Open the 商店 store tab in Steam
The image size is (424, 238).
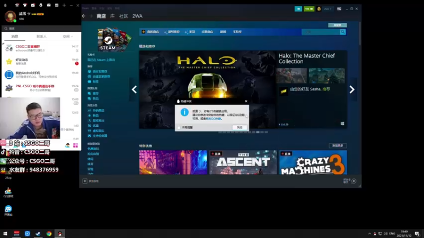click(x=101, y=16)
